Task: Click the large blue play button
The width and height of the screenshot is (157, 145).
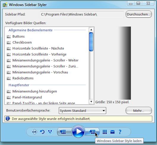Action: tap(78, 132)
